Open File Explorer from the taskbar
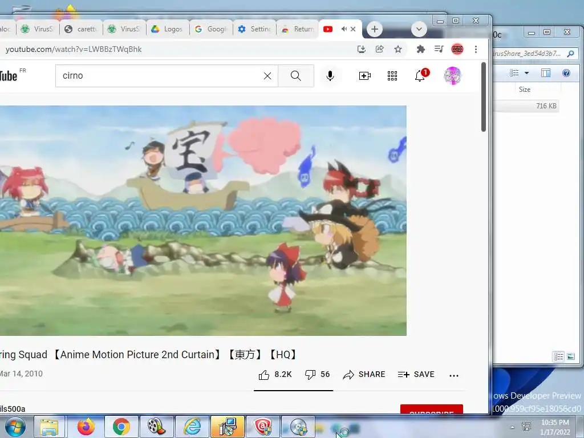The image size is (584, 438). tap(49, 427)
